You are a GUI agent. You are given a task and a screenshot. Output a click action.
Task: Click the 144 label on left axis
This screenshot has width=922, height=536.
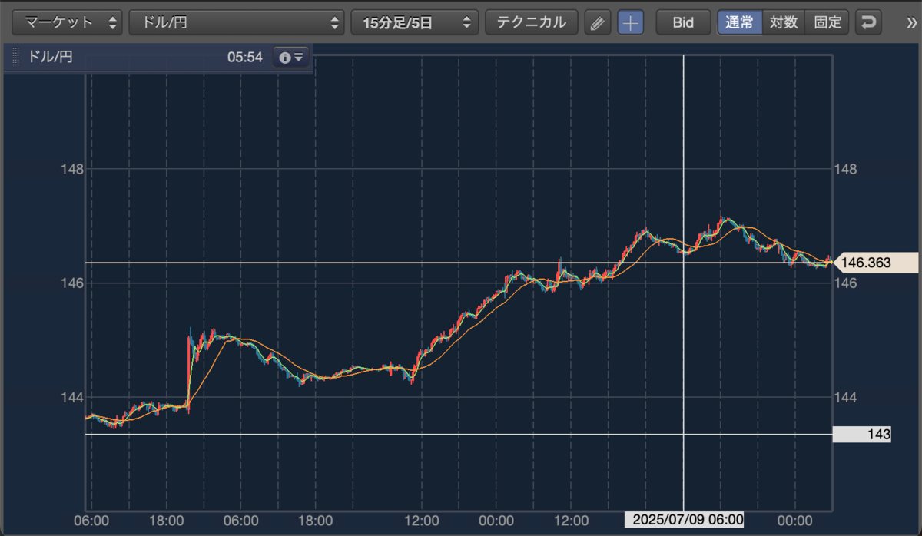pyautogui.click(x=71, y=397)
